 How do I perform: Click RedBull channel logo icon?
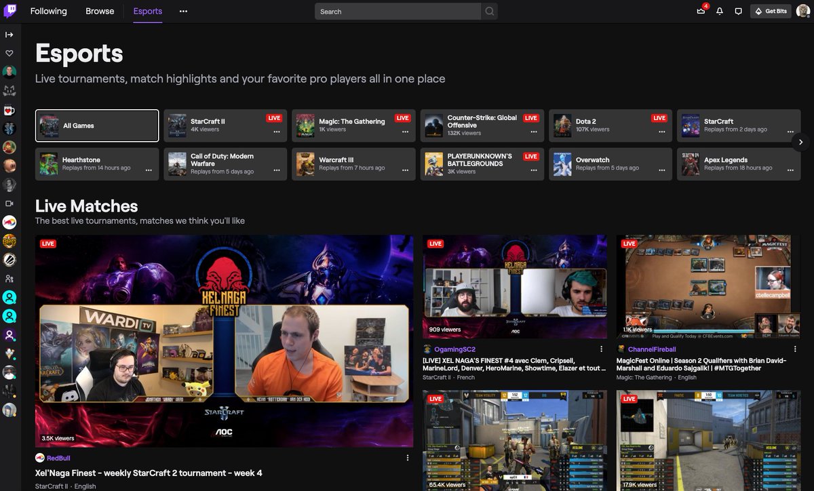(40, 458)
